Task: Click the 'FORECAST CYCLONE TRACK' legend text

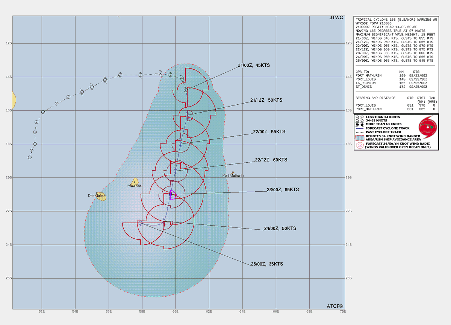Action: pos(387,128)
